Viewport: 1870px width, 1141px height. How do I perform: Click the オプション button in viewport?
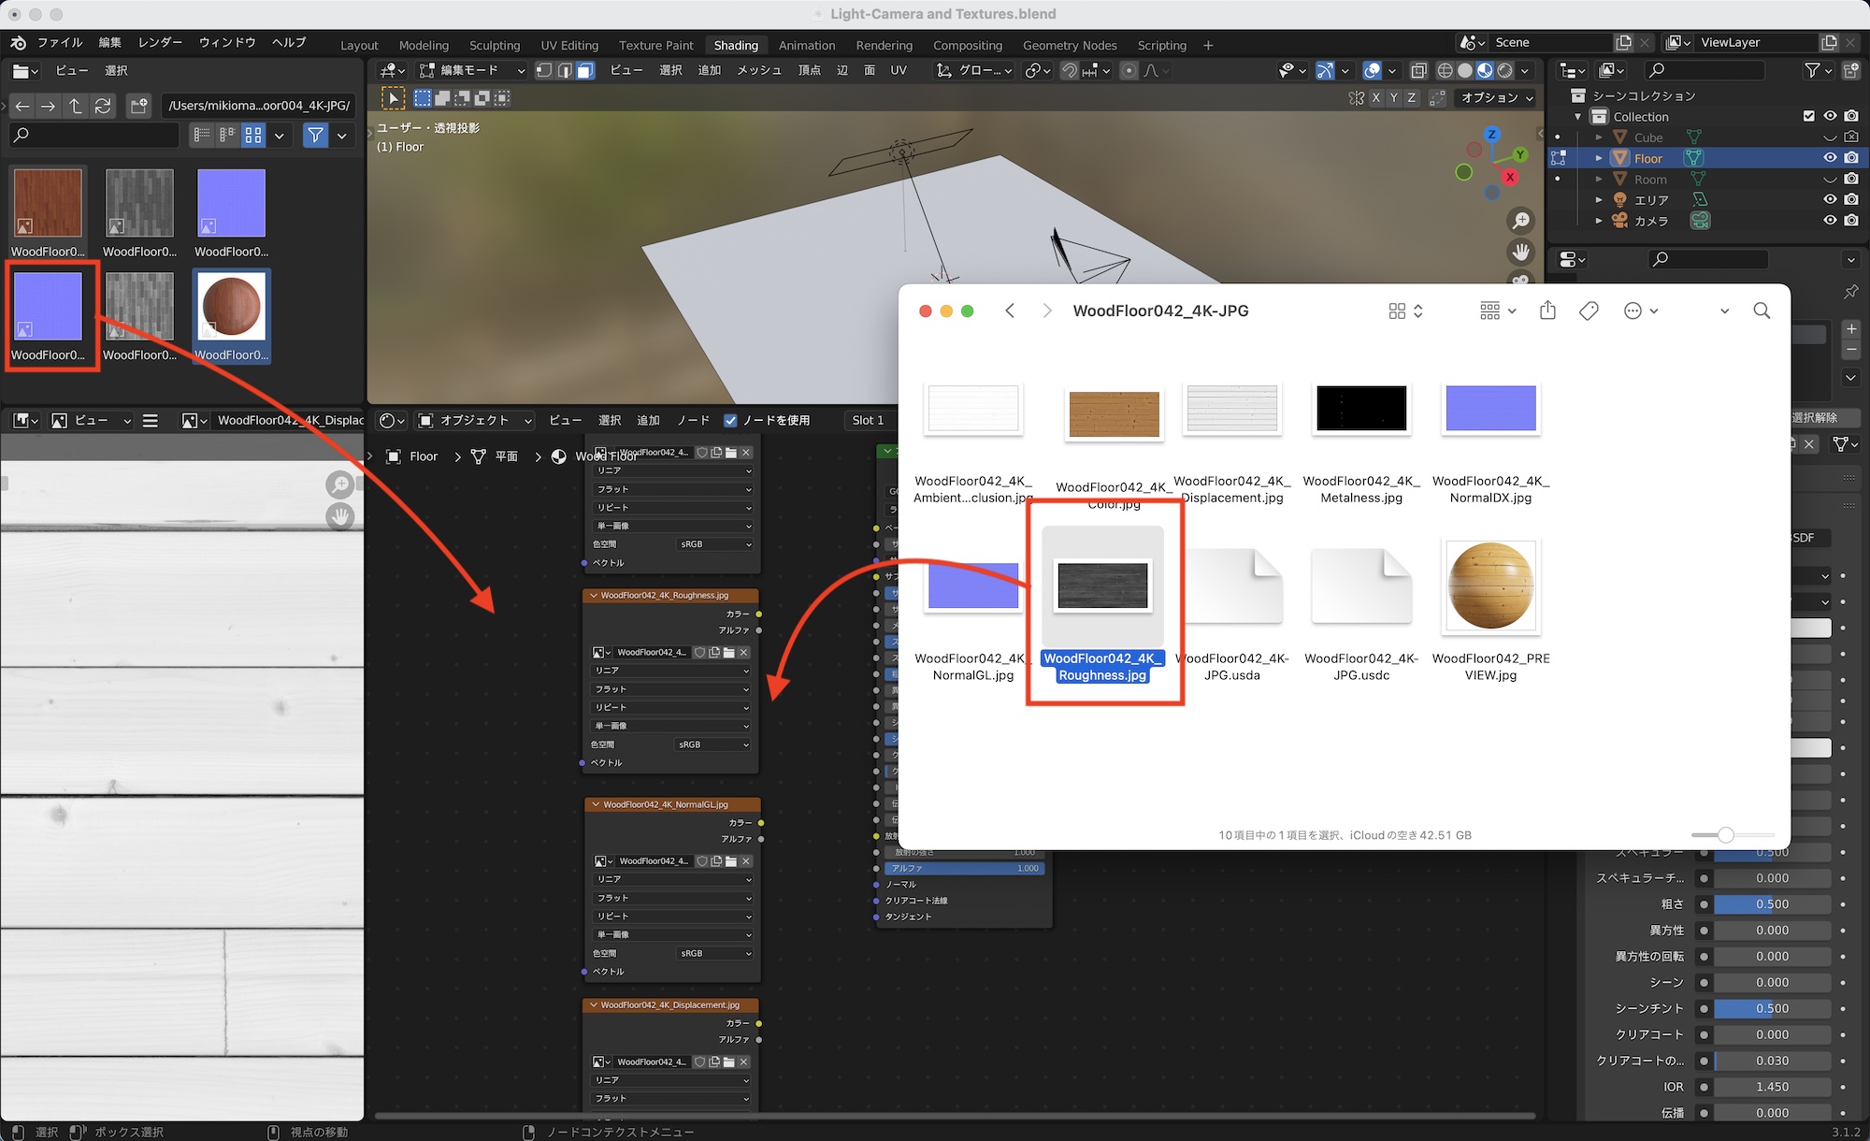[x=1497, y=97]
